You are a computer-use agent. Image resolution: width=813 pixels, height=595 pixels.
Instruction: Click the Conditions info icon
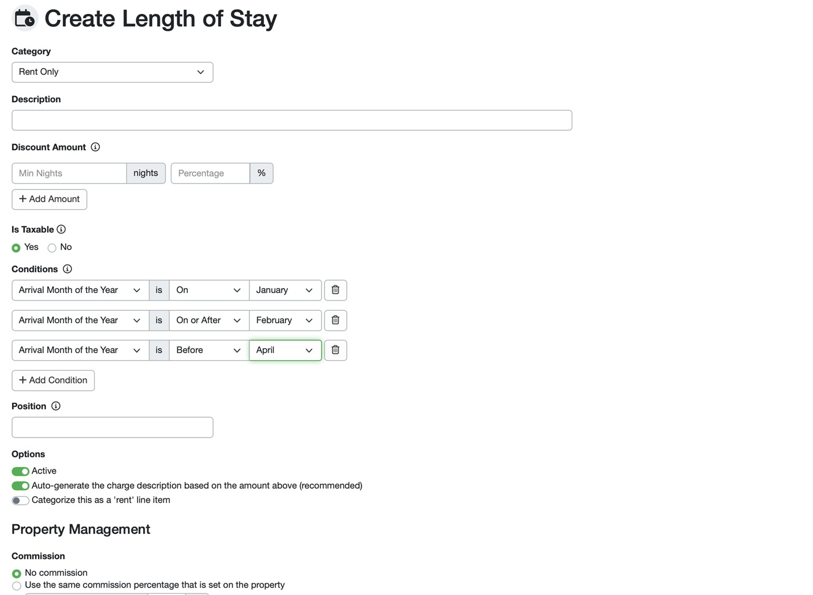pyautogui.click(x=67, y=269)
